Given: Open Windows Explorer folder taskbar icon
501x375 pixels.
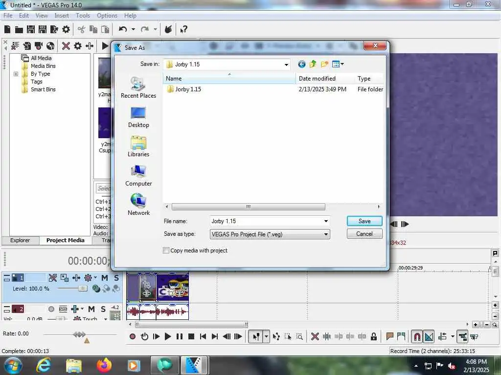Looking at the screenshot, I should click(x=74, y=366).
